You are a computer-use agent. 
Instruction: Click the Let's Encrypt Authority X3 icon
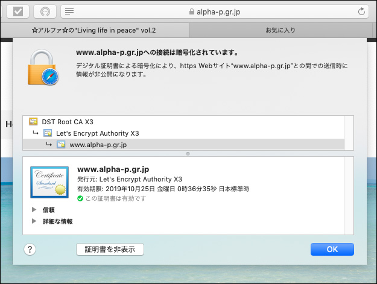(x=48, y=133)
